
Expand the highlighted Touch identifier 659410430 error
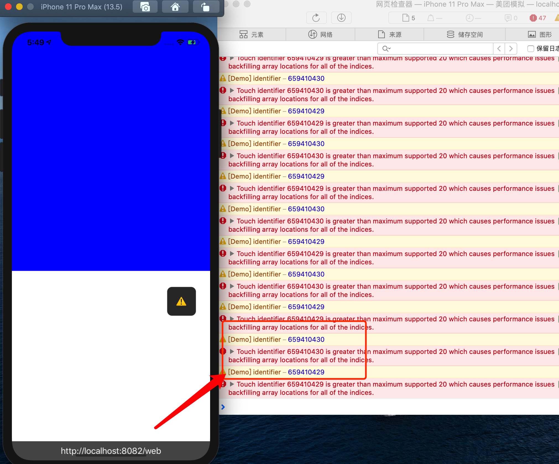pyautogui.click(x=232, y=351)
